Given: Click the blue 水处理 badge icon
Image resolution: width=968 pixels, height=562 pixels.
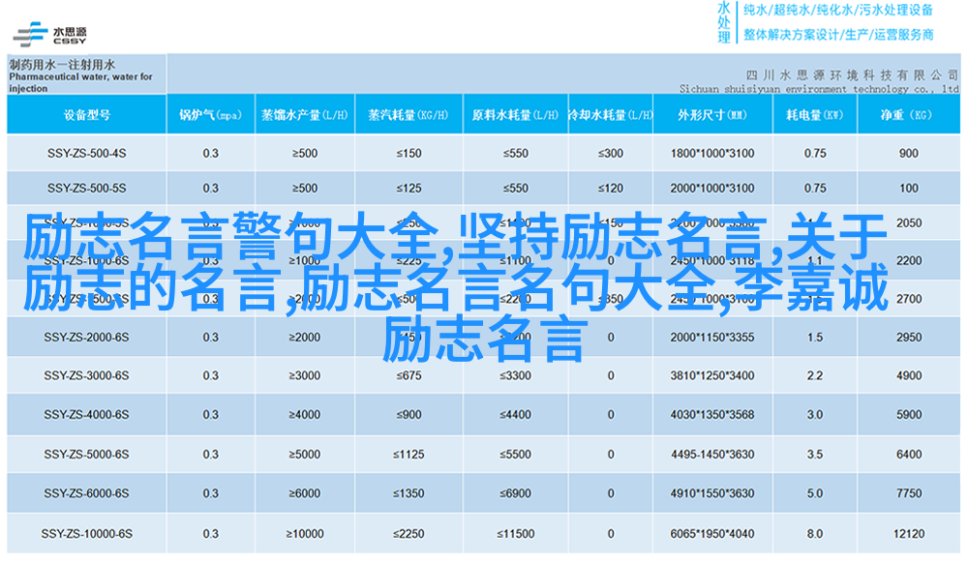Looking at the screenshot, I should point(724,23).
